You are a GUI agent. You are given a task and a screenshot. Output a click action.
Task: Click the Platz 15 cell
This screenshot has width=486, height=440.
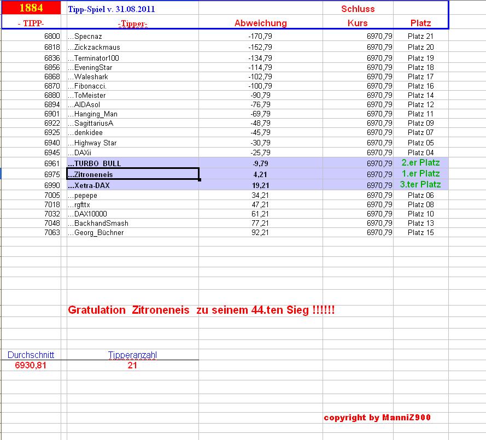[420, 232]
